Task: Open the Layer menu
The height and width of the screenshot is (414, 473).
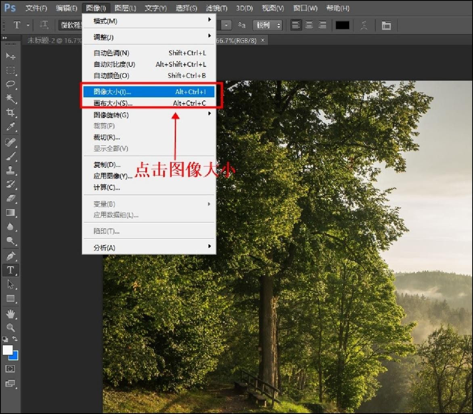Action: click(125, 8)
